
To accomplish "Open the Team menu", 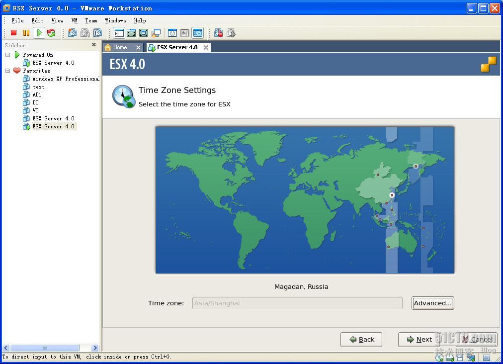I will point(91,20).
